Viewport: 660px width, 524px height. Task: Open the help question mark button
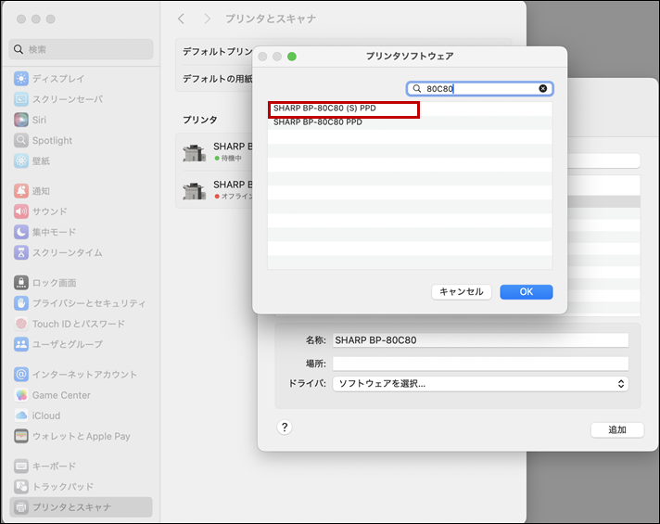(x=285, y=428)
